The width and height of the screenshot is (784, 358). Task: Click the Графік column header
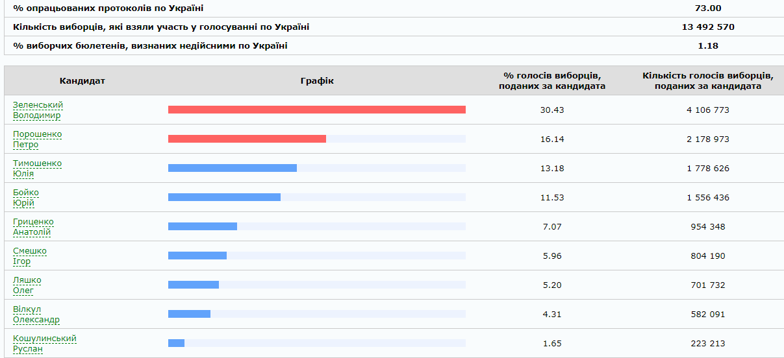tap(317, 81)
